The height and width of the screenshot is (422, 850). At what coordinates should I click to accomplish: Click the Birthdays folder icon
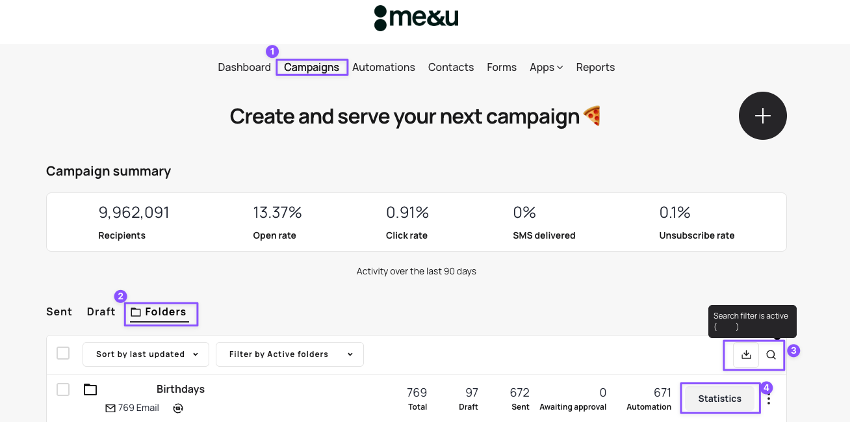pos(90,389)
